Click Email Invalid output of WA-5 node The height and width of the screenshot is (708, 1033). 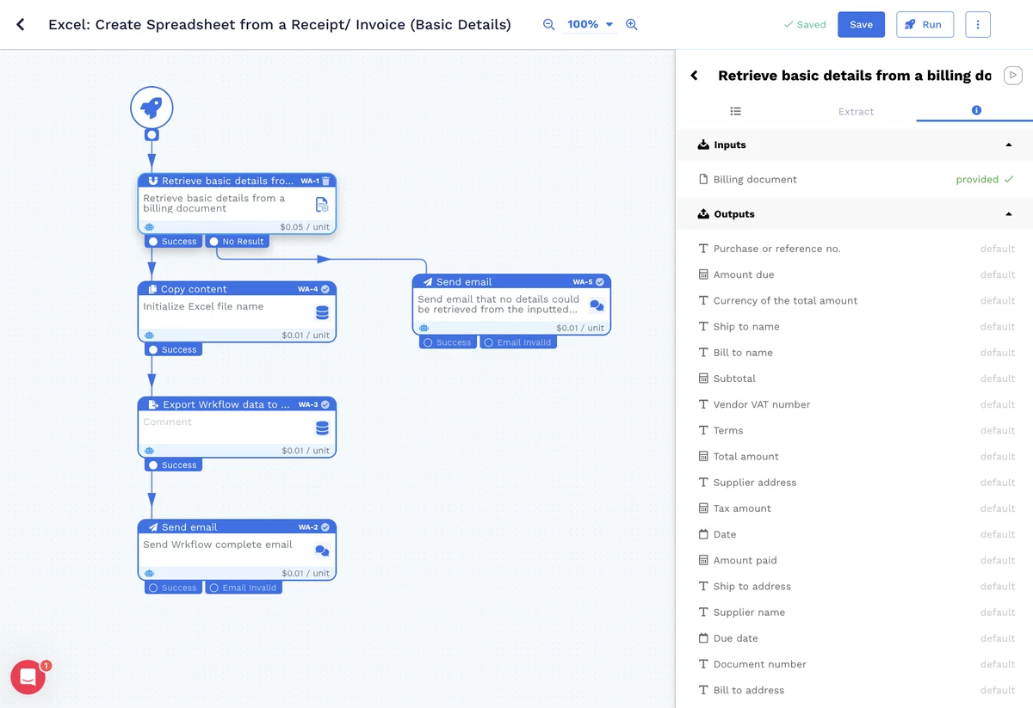tap(518, 342)
